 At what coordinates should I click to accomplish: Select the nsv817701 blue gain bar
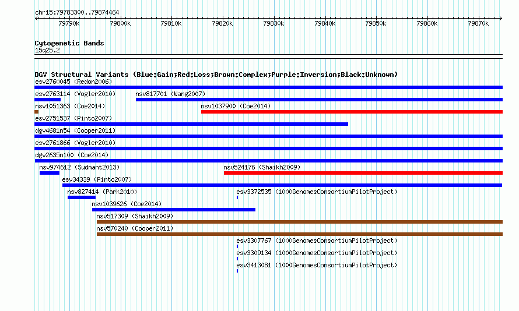pos(319,100)
